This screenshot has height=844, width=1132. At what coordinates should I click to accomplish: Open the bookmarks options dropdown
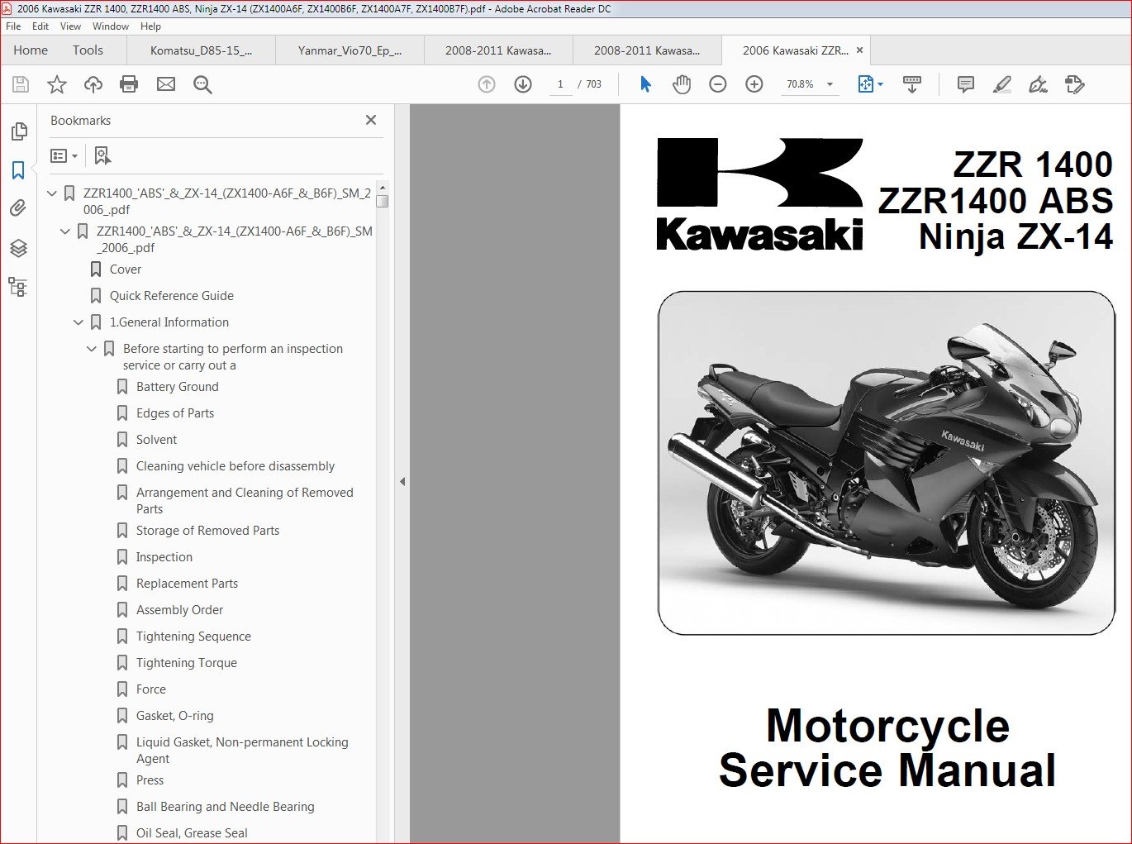tap(64, 155)
